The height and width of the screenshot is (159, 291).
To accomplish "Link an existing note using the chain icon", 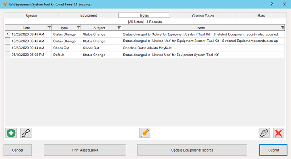I will (26, 133).
